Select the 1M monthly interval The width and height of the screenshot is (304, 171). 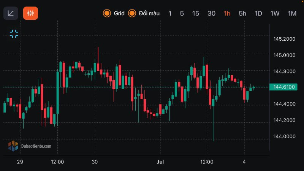[x=292, y=14]
